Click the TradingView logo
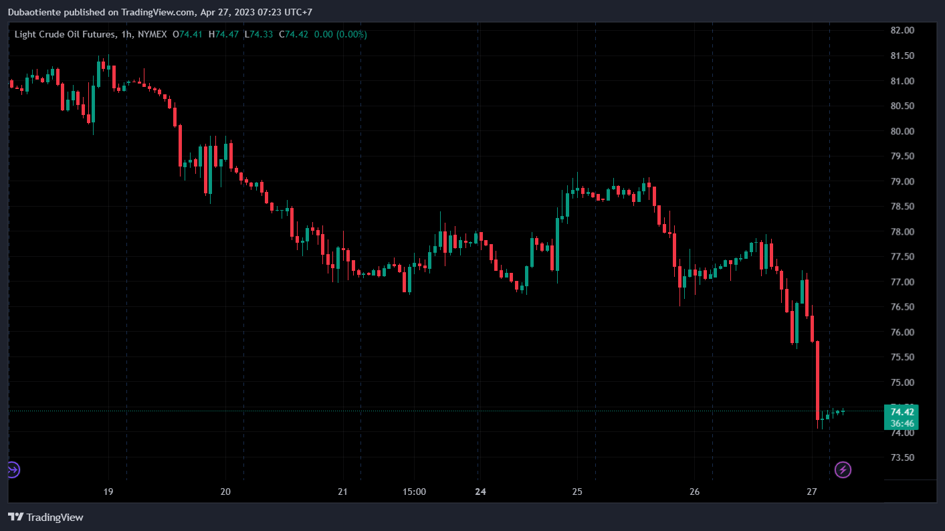Viewport: 945px width, 531px height. [45, 517]
